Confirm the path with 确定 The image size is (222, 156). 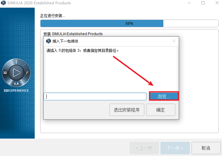click(x=161, y=110)
